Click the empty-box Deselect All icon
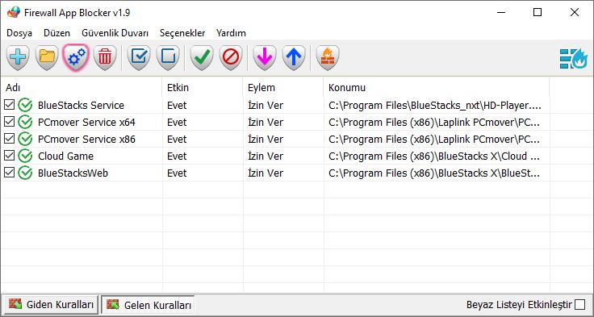 168,57
